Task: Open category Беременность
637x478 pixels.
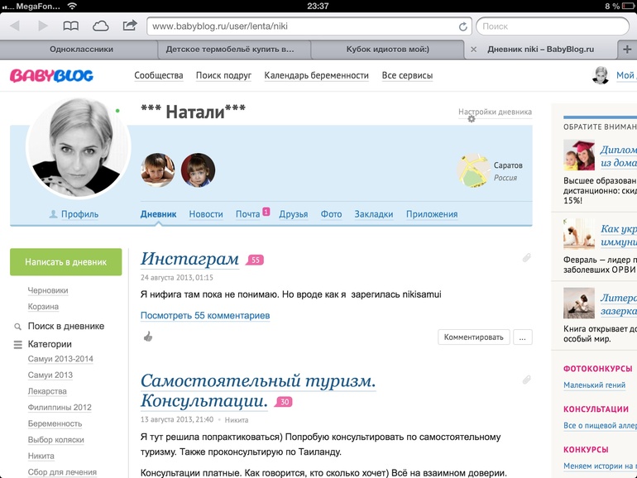Action: (x=55, y=423)
